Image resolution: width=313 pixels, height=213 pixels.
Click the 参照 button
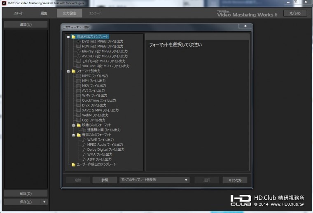click(105, 180)
